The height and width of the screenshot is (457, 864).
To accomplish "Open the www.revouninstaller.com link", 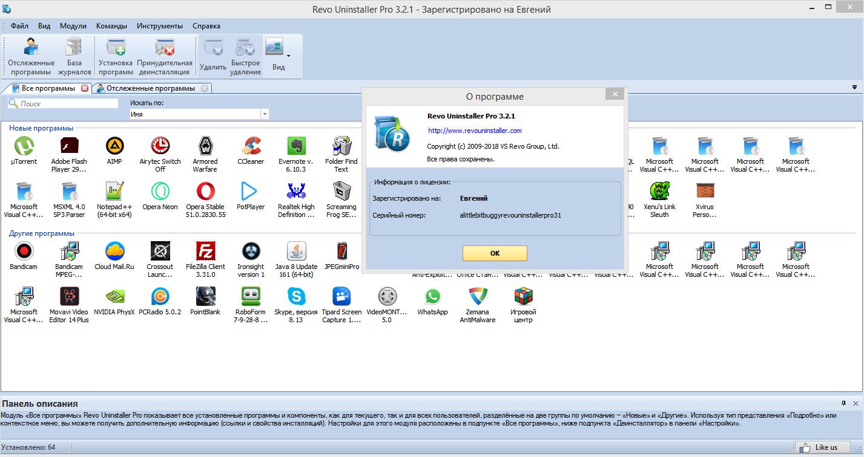I will (x=475, y=131).
